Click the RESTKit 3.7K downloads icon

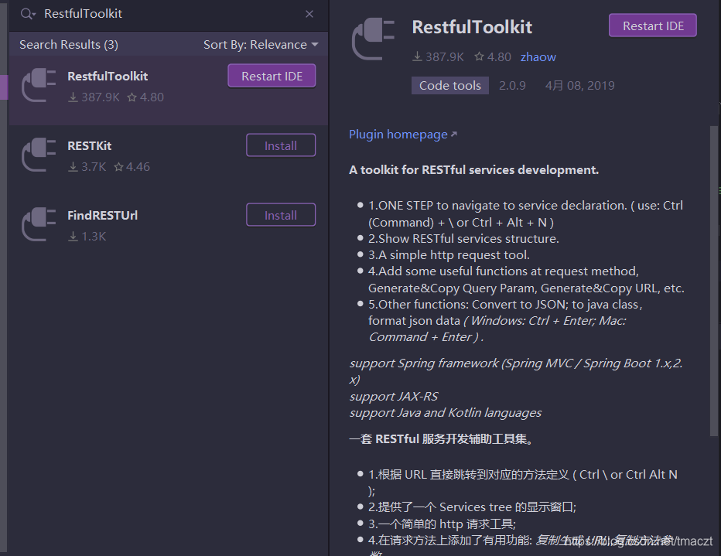pyautogui.click(x=73, y=167)
